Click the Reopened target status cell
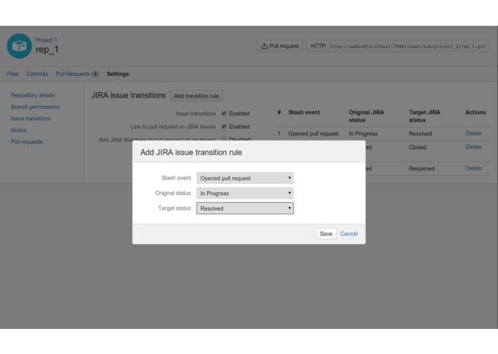 [421, 168]
